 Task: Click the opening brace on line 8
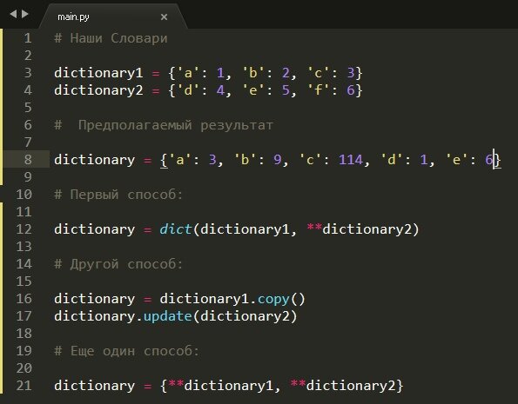coord(164,160)
